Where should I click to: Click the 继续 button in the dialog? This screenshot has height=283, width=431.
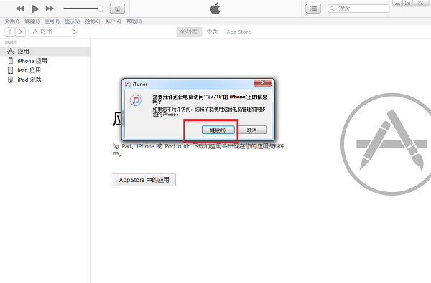pyautogui.click(x=218, y=130)
